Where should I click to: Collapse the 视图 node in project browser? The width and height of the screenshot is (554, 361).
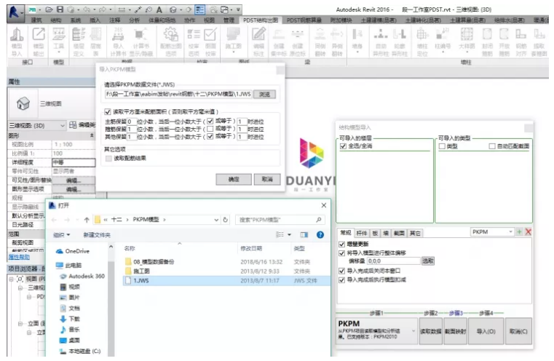[x=12, y=279]
